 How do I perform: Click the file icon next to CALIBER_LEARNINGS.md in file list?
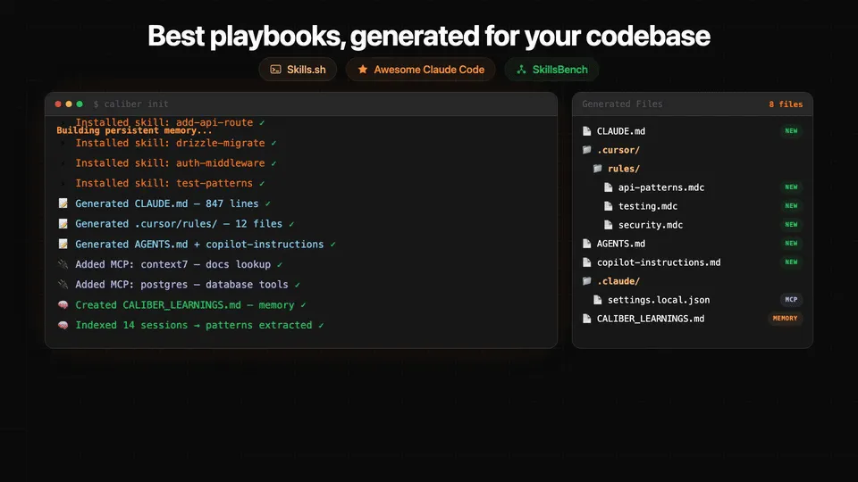(x=586, y=319)
